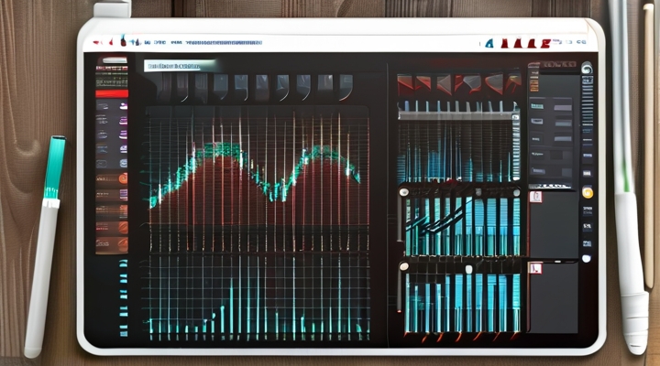
Task: Select the first dark tab above main chart
Action: point(162,85)
